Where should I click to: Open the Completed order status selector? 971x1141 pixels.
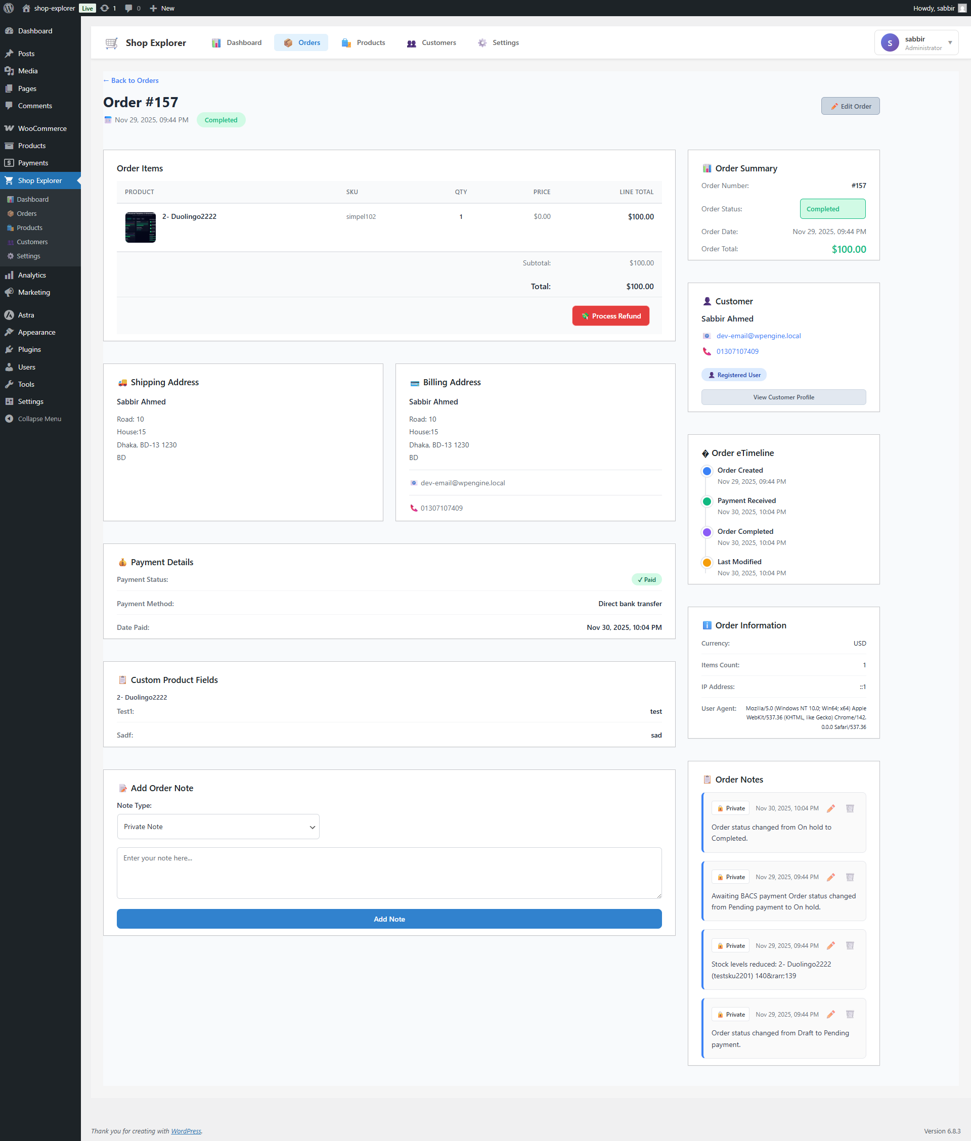point(832,209)
